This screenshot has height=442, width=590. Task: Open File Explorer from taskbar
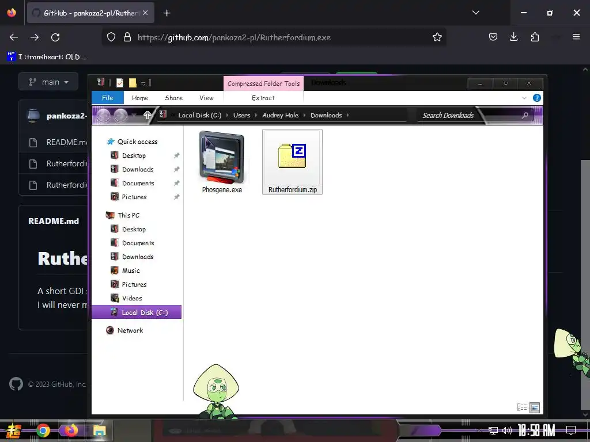point(99,430)
